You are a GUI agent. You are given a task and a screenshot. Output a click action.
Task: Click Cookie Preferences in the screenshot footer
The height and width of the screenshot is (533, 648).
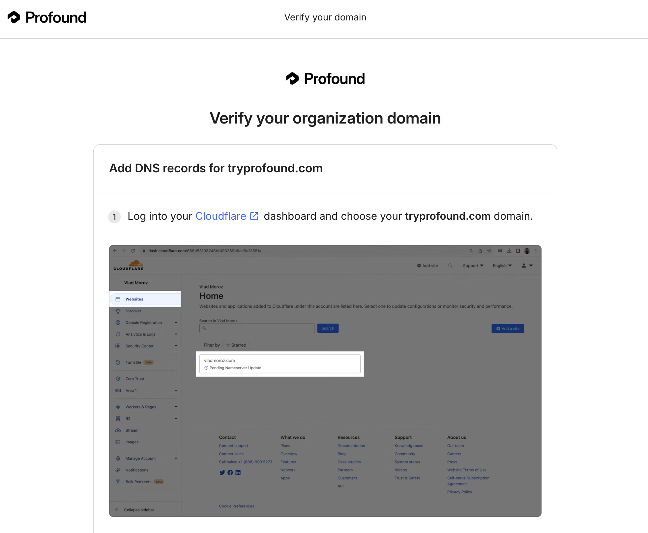pos(237,506)
